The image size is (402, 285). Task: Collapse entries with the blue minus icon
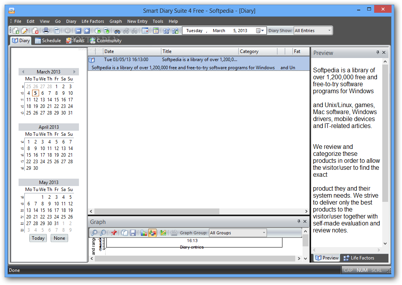(x=79, y=31)
